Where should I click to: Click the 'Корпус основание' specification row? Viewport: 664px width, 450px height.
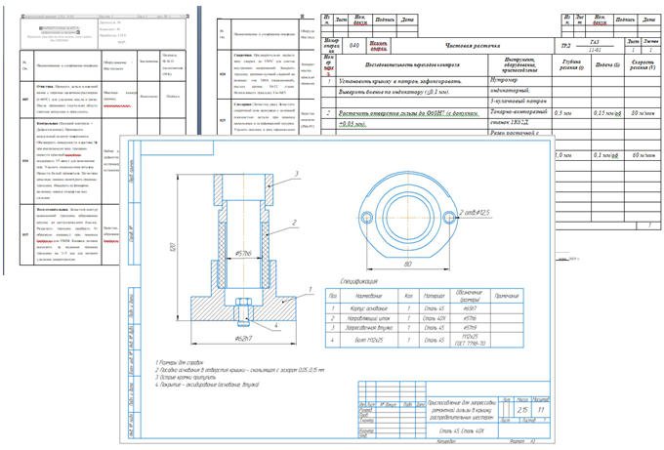(425, 308)
